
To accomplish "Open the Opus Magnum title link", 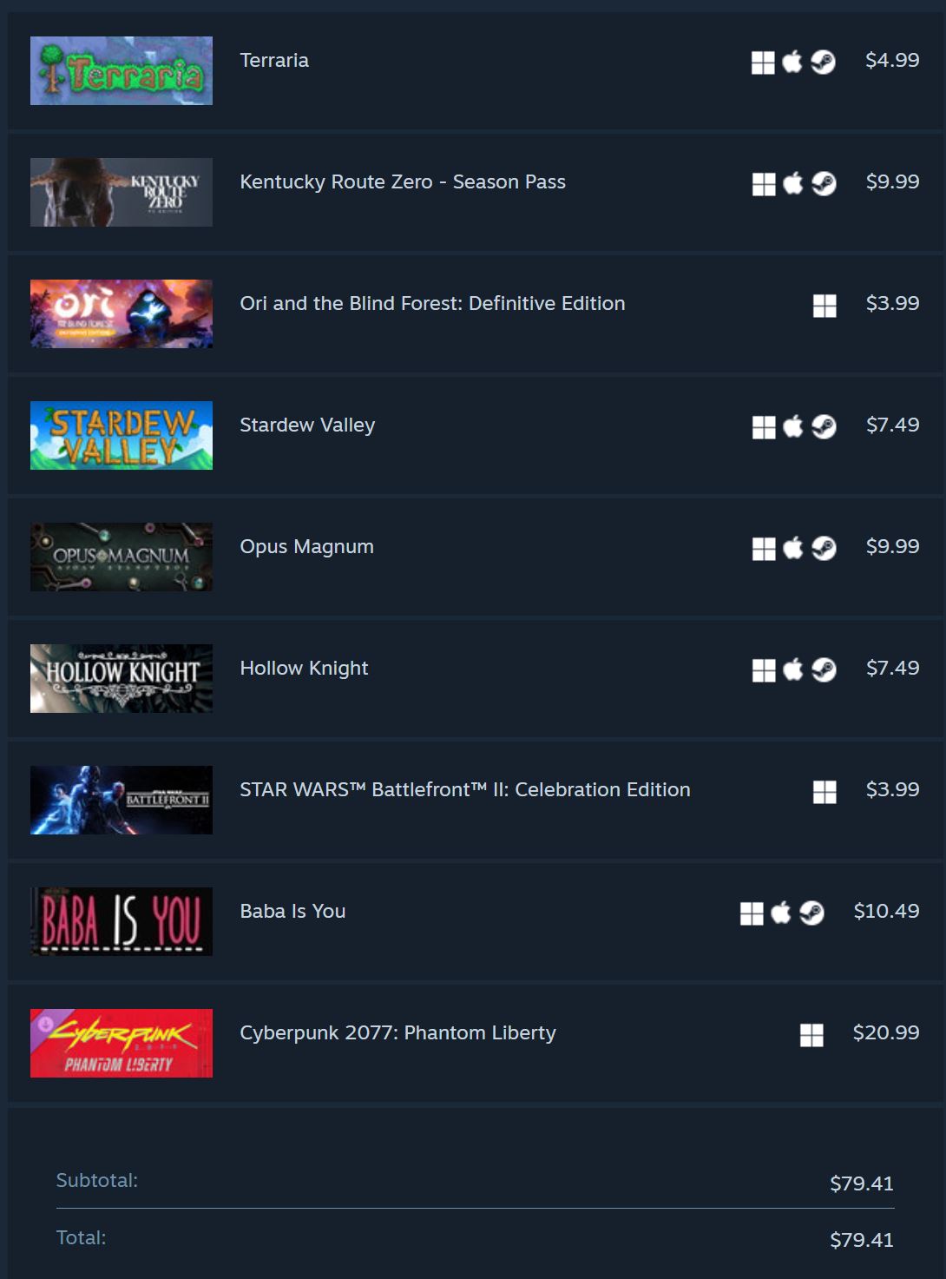I will pos(306,547).
